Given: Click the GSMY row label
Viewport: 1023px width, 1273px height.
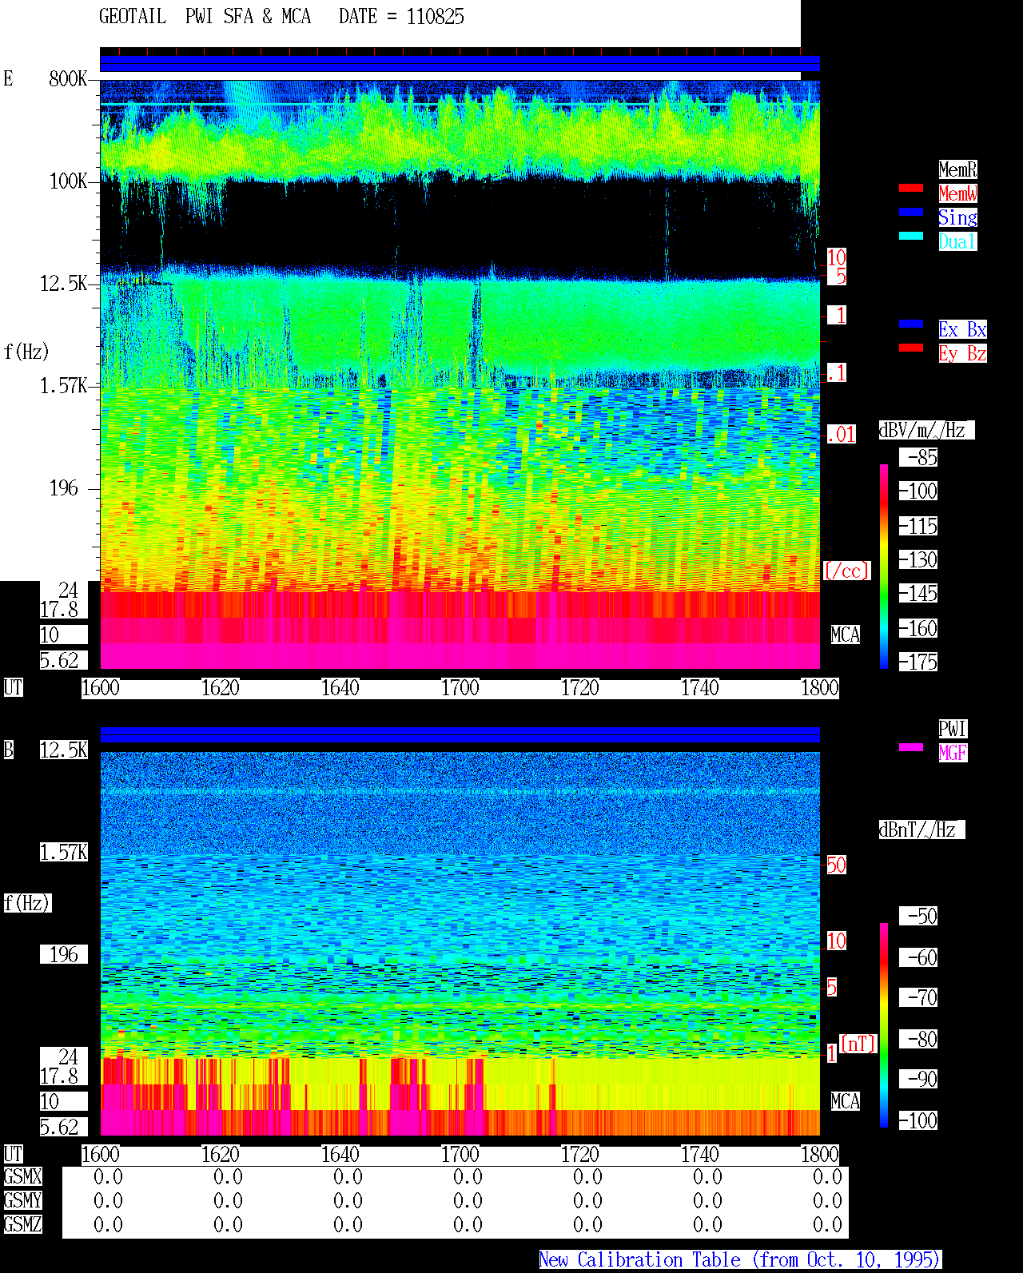Looking at the screenshot, I should 22,1200.
